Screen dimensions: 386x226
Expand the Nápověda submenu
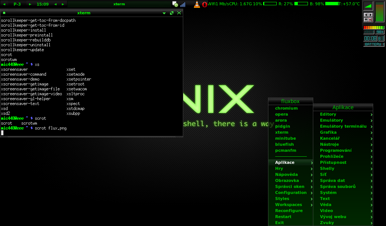291,175
